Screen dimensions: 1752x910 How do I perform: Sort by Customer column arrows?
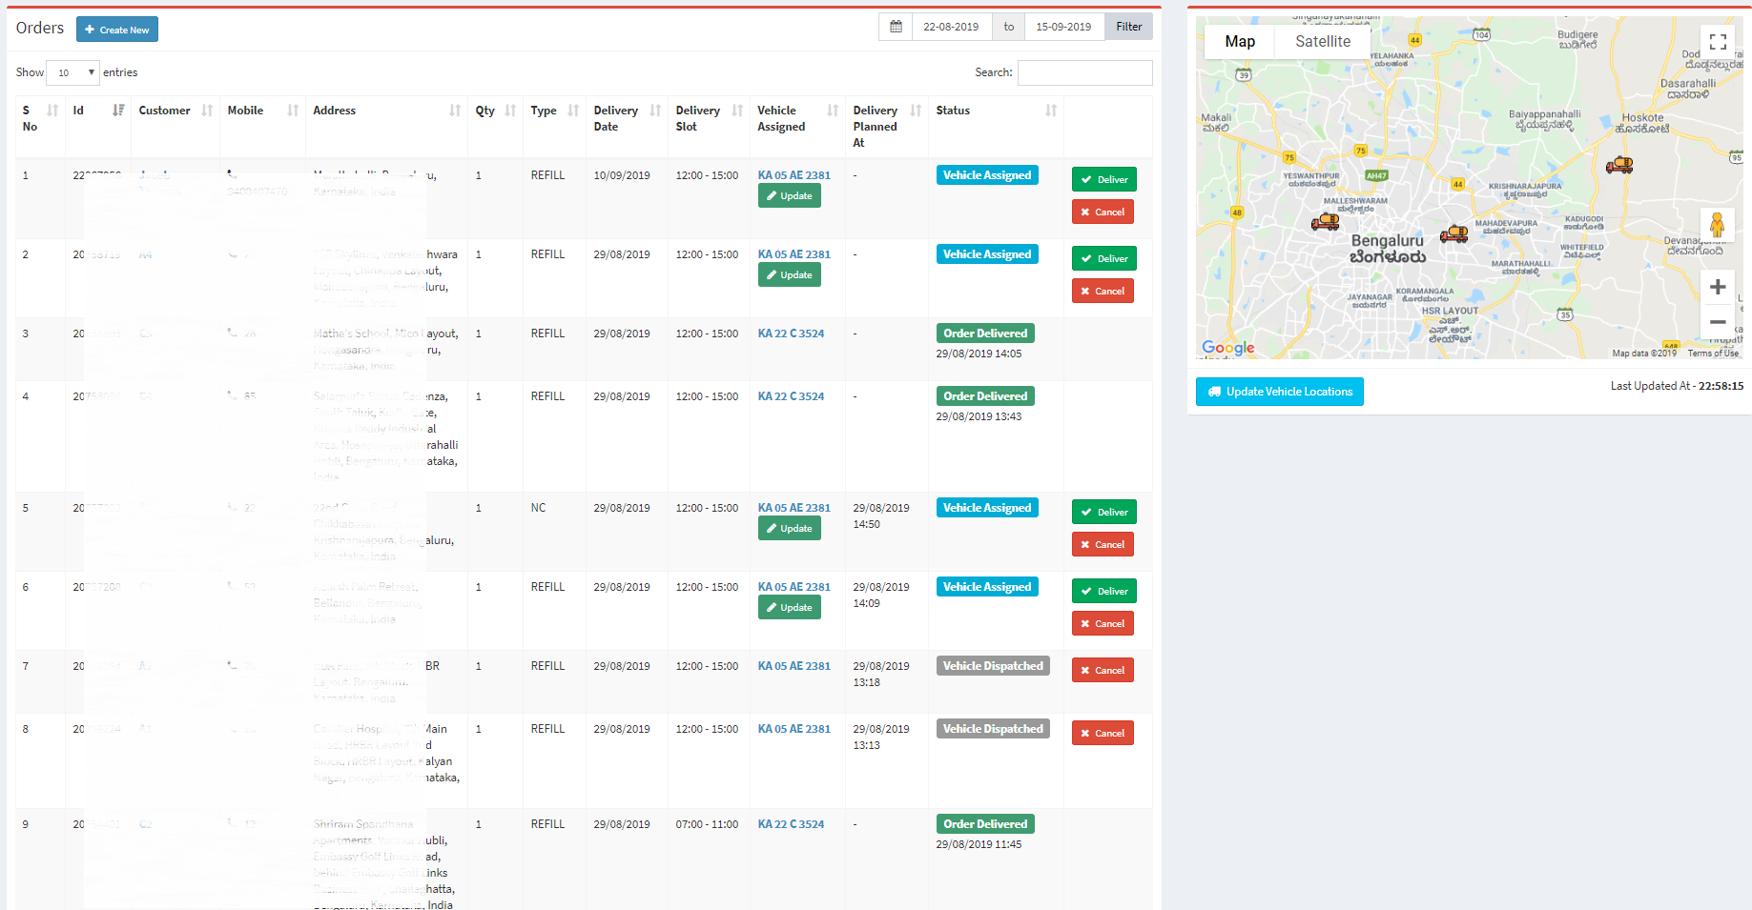(x=207, y=111)
